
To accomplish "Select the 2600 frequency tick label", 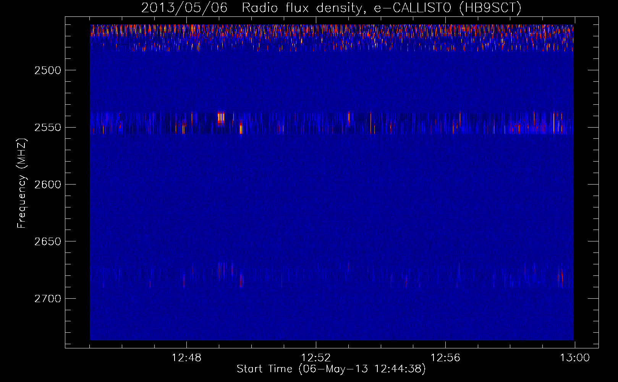I will [x=48, y=185].
